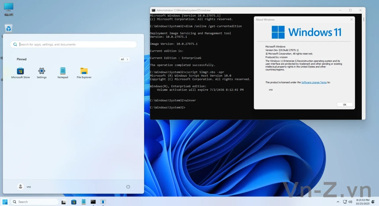Expand the All apps list
This screenshot has height=206, width=379.
[x=124, y=59]
